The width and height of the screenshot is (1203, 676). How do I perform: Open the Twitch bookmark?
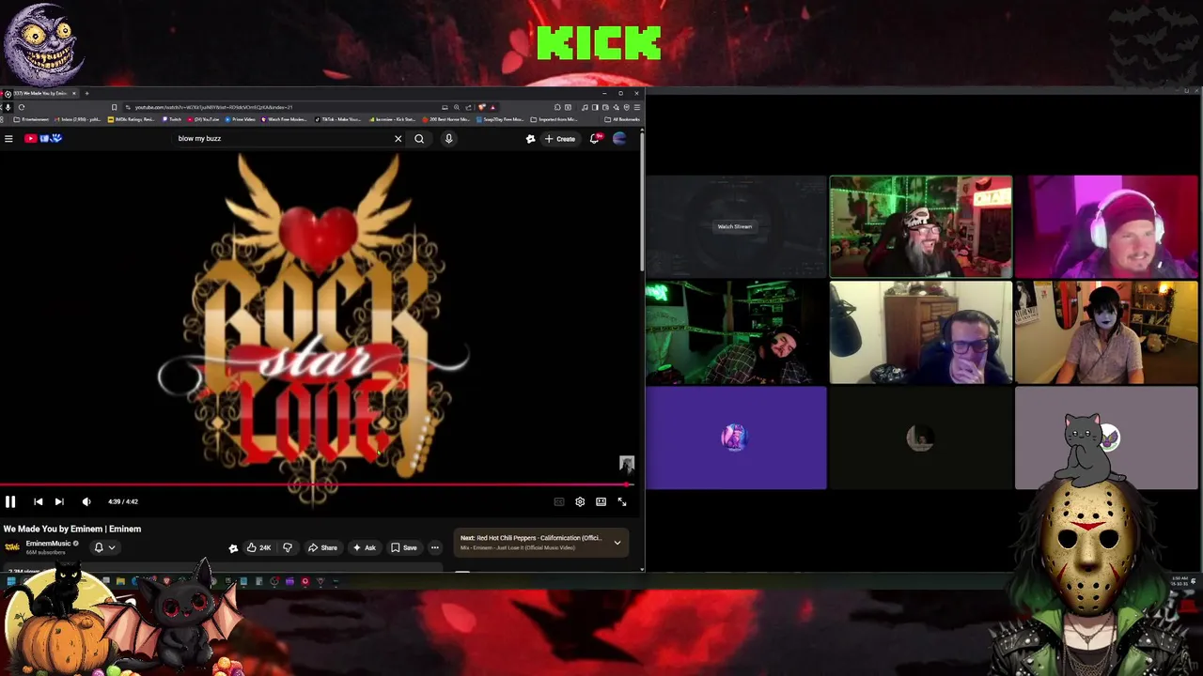[x=172, y=119]
